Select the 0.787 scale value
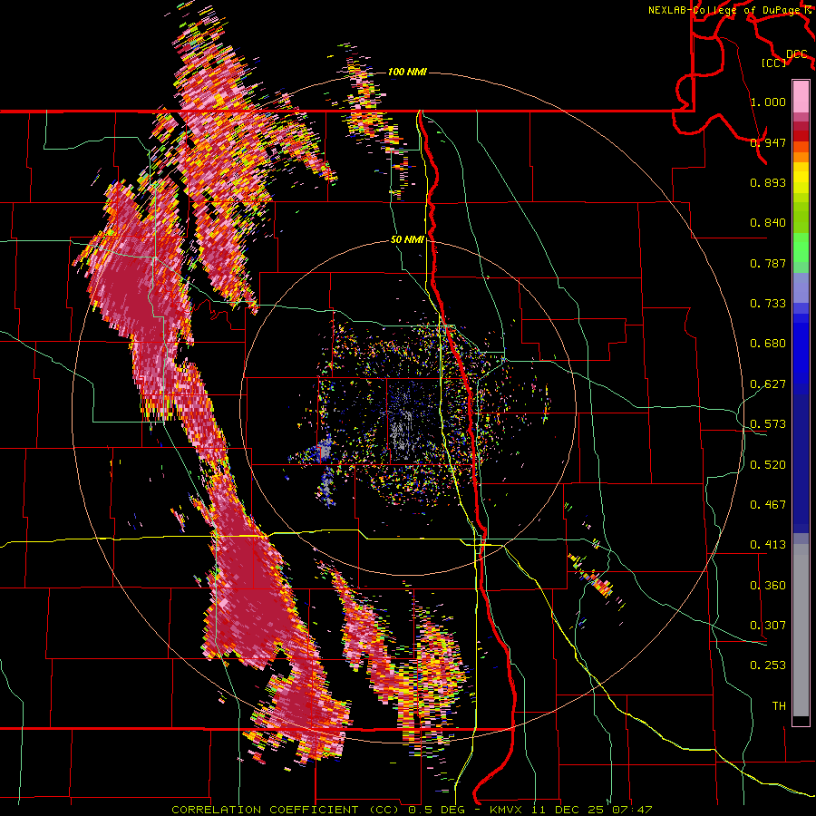 (x=768, y=263)
